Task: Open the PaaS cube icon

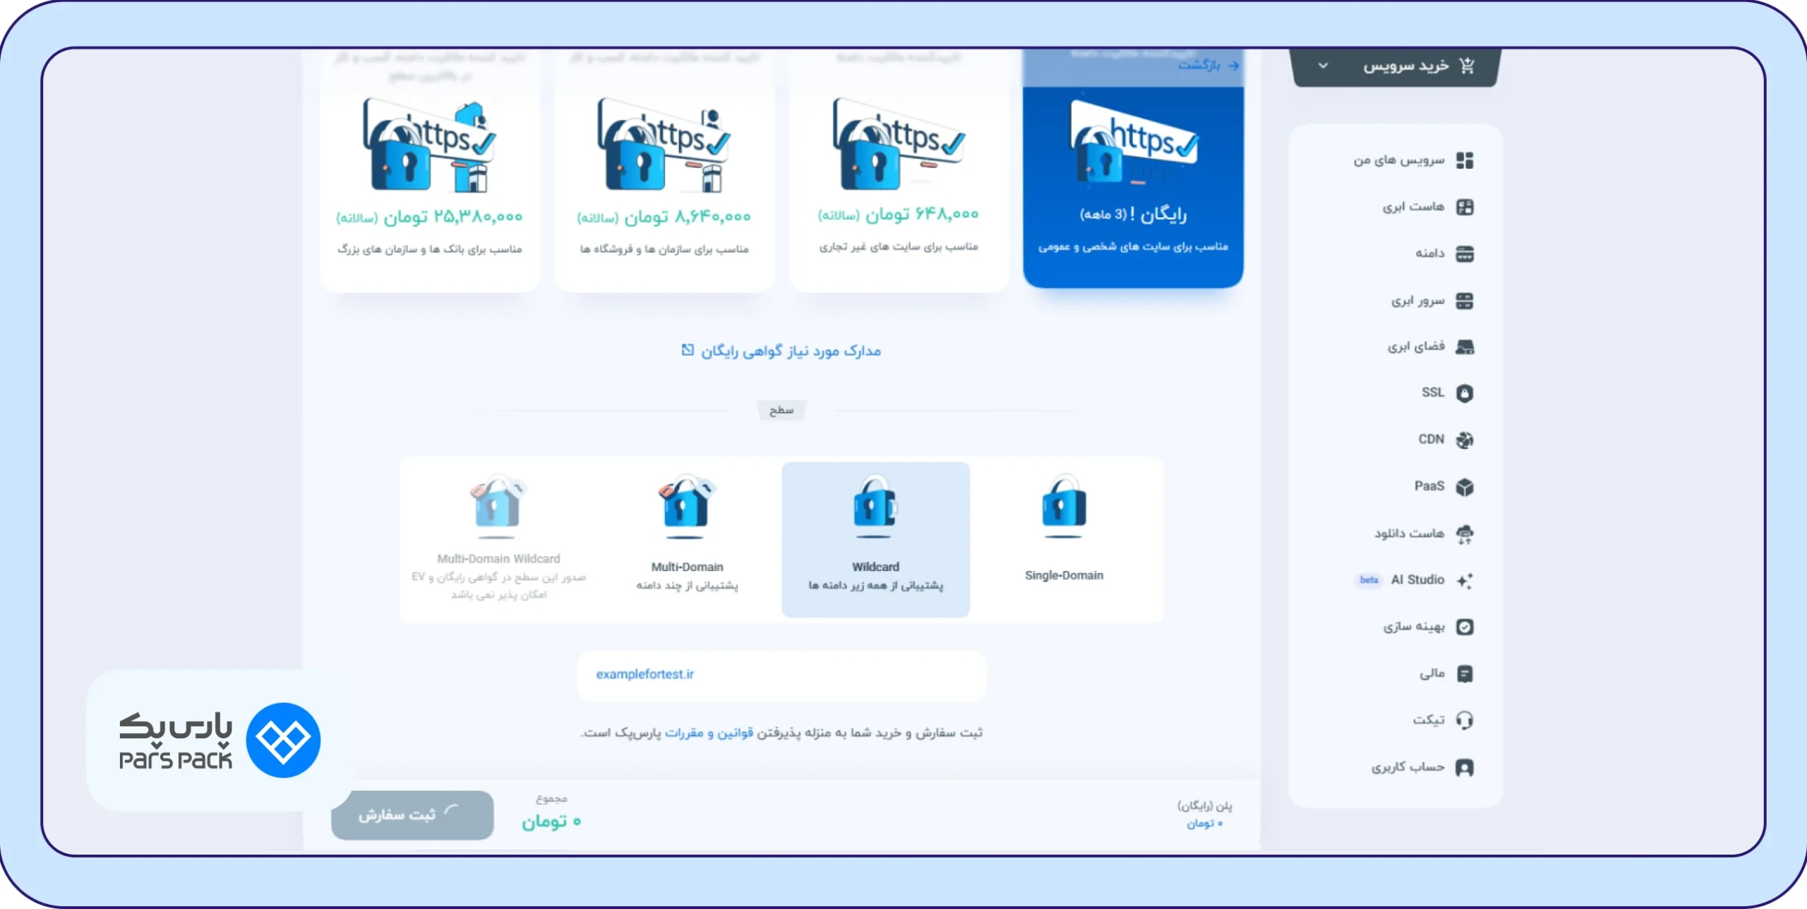Action: pos(1465,487)
